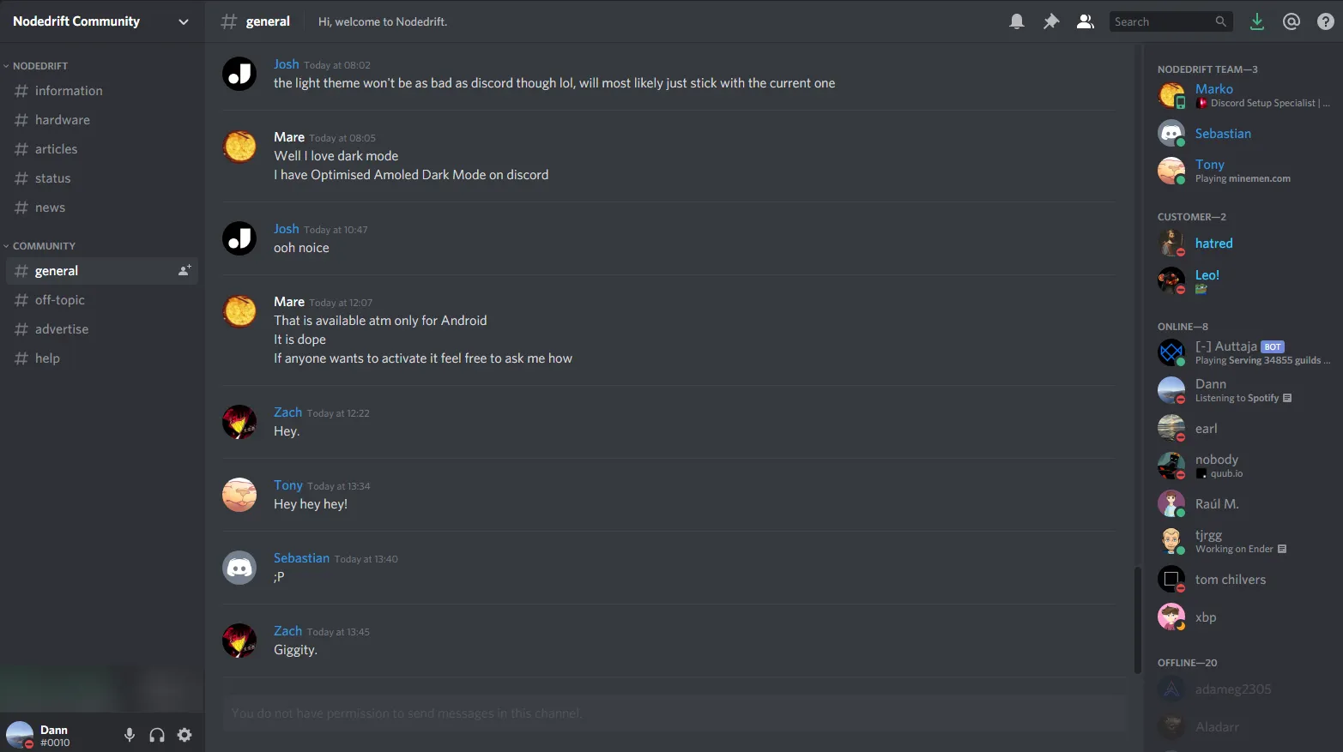
Task: Open the hardware channel
Action: [62, 120]
